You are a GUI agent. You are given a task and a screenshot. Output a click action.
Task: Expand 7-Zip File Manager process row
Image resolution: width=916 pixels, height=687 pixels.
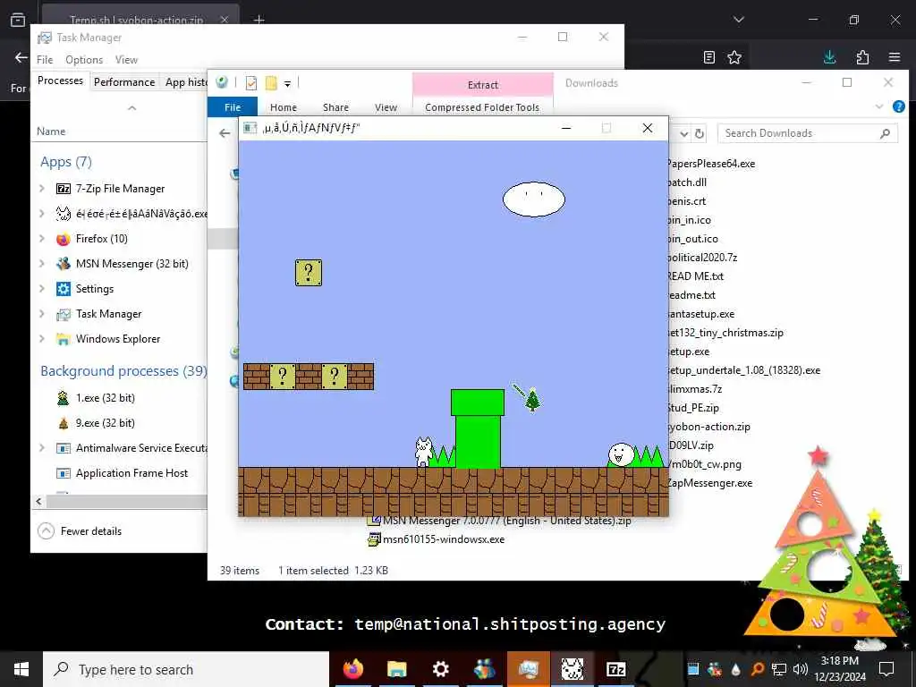click(x=41, y=188)
